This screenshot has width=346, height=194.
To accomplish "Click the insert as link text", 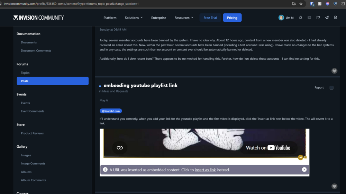I will [x=205, y=170].
